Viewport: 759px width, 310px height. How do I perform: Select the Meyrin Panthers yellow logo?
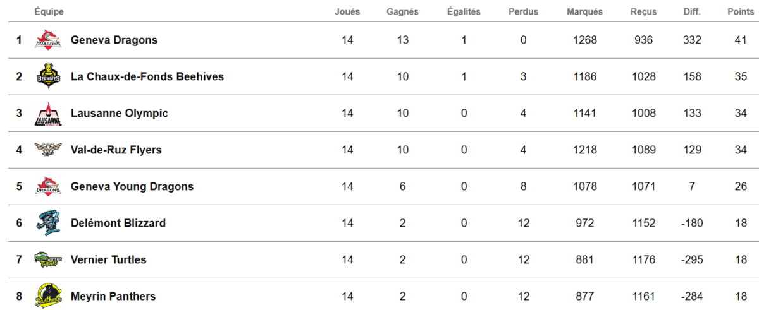[x=48, y=296]
